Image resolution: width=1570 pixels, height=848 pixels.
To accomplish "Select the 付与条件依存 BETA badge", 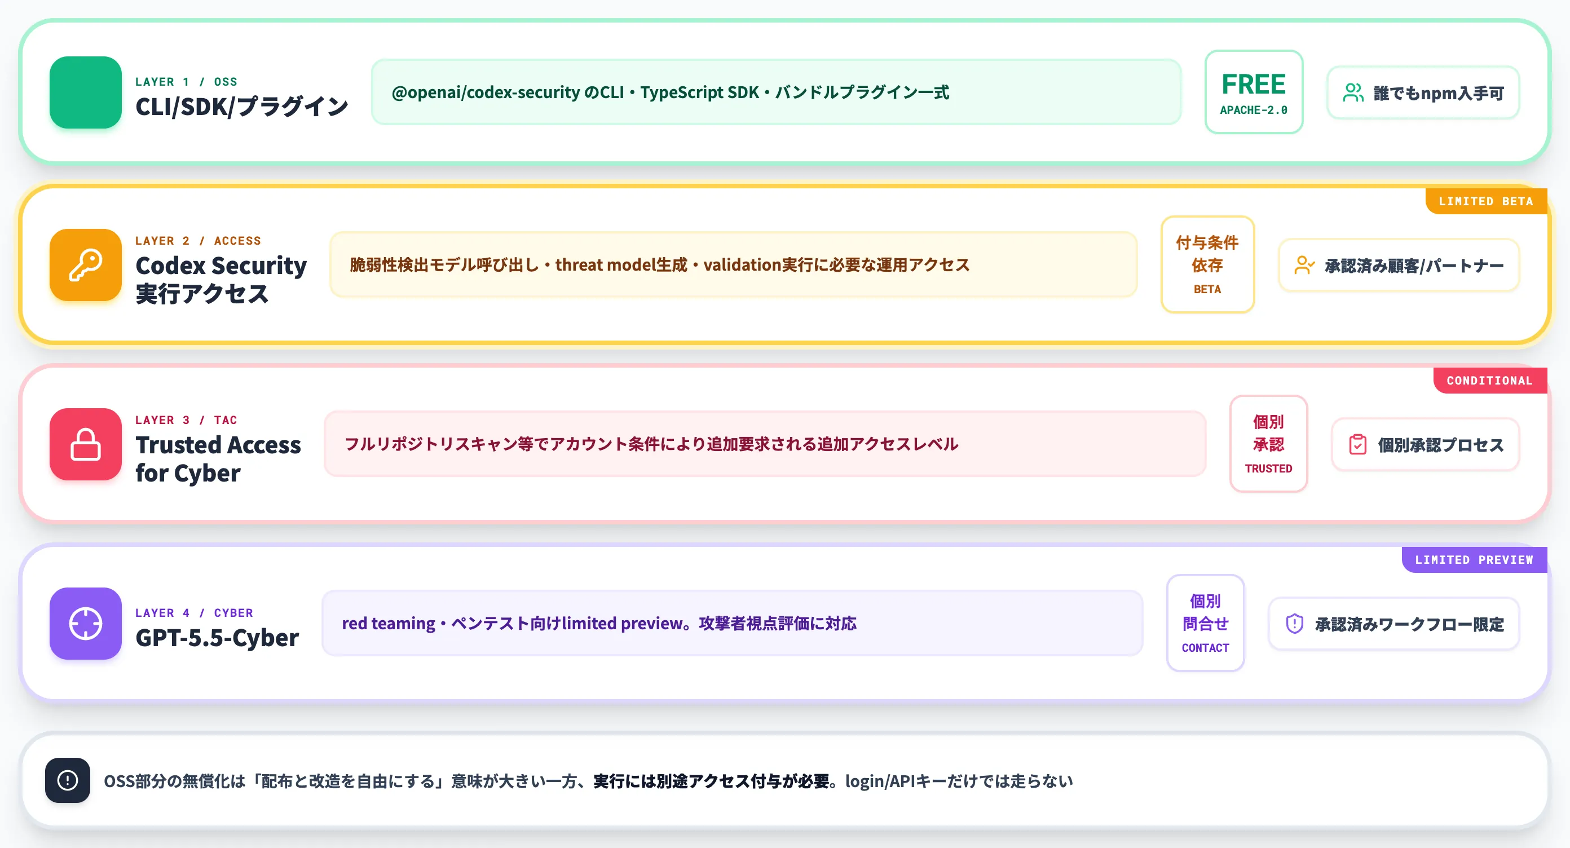I will point(1207,264).
